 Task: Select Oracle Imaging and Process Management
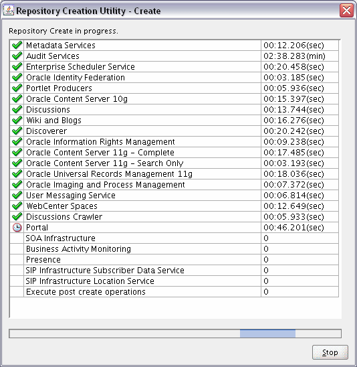pyautogui.click(x=106, y=185)
